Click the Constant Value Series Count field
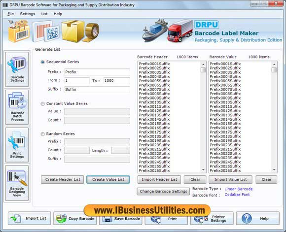The width and height of the screenshot is (286, 232). 97,120
